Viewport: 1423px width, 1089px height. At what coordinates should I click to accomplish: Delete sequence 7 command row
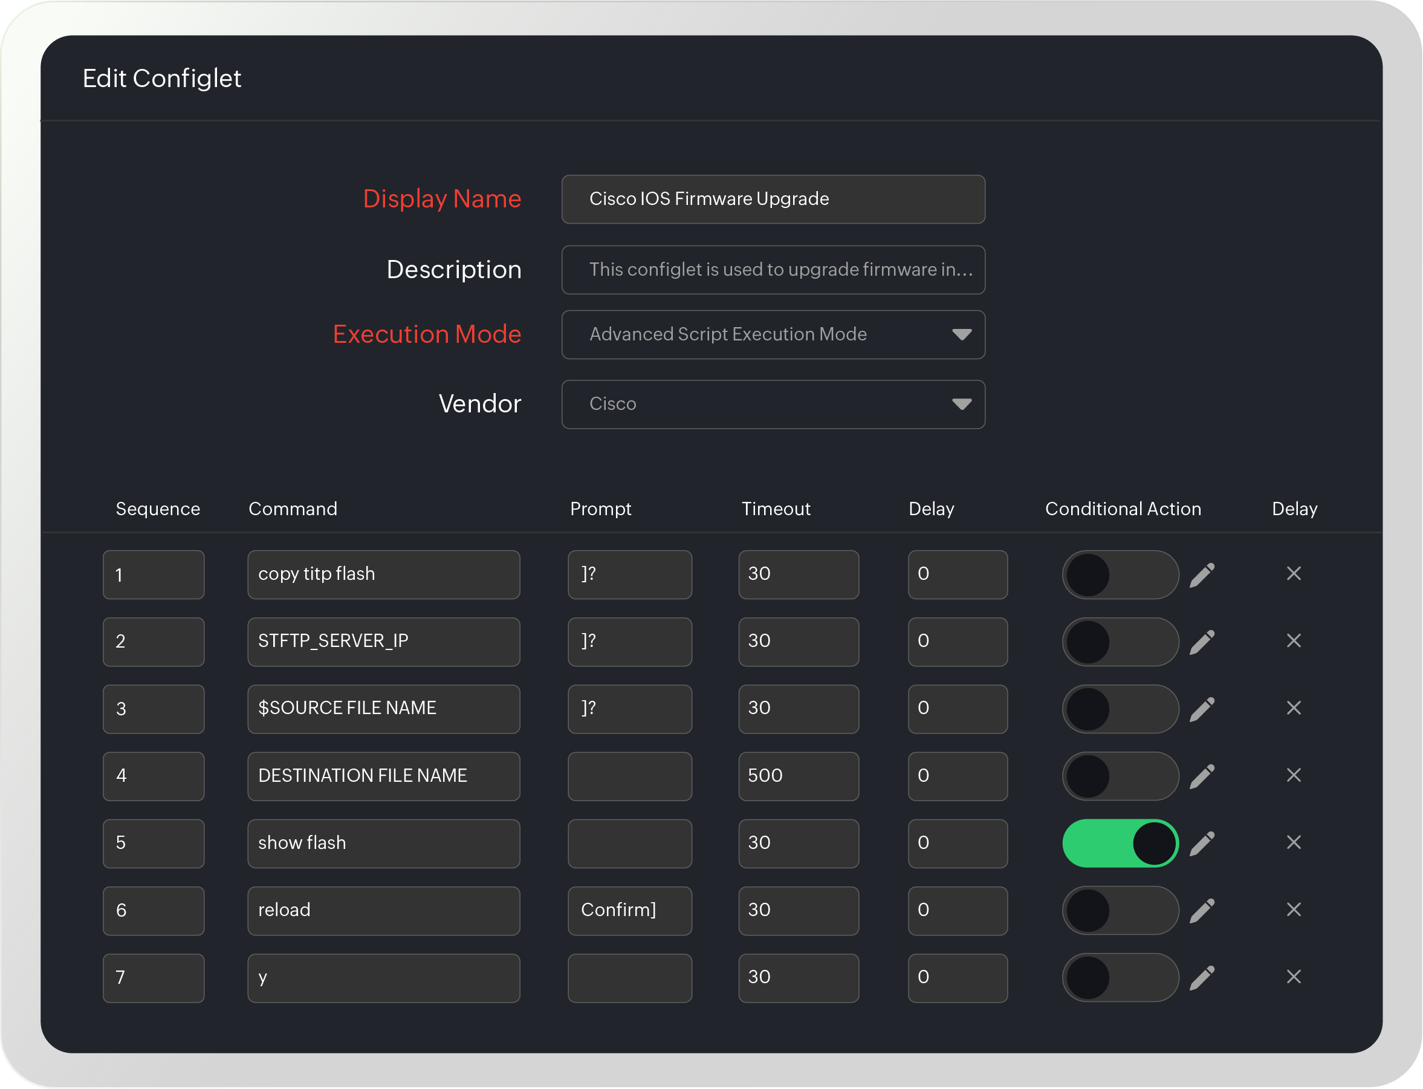(1294, 977)
